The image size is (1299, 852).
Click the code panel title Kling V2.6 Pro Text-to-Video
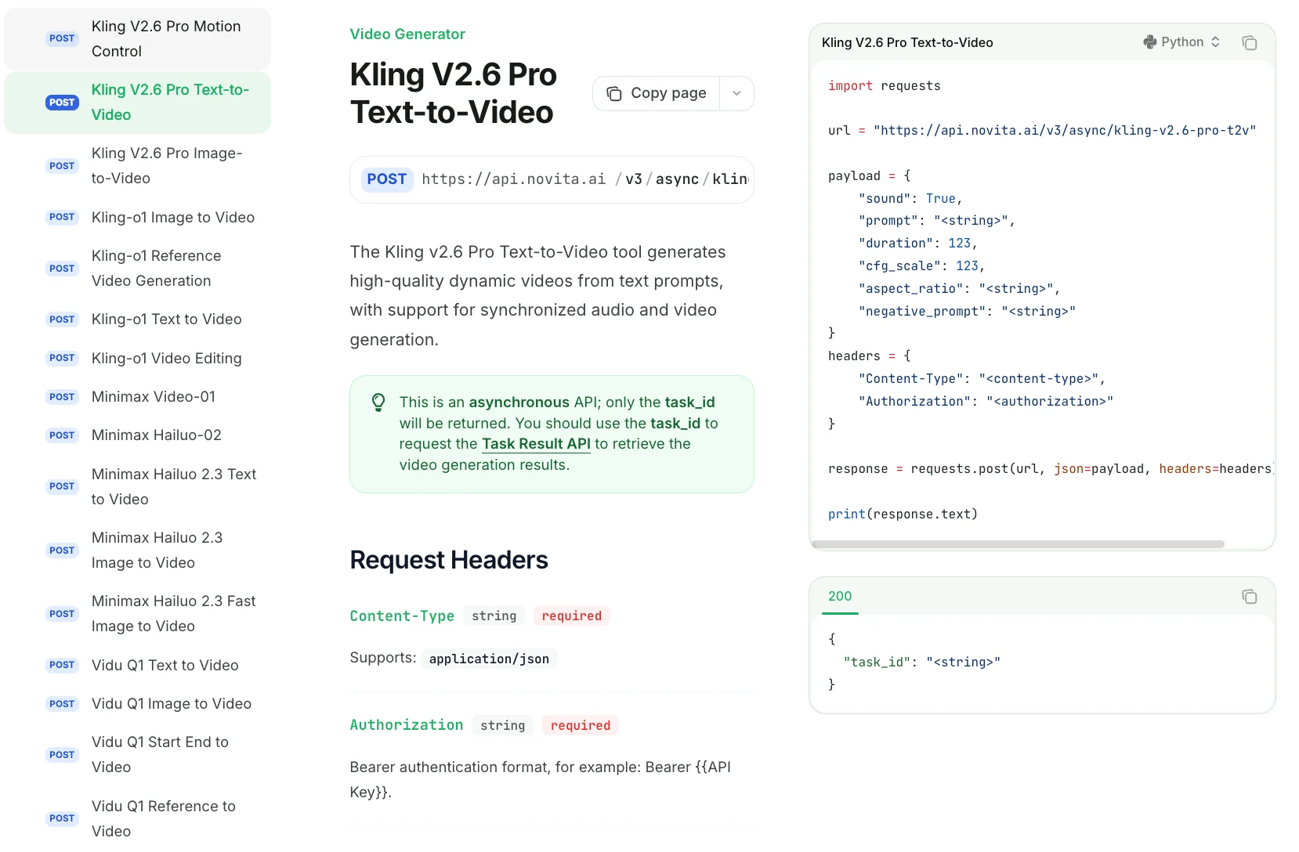click(x=907, y=43)
